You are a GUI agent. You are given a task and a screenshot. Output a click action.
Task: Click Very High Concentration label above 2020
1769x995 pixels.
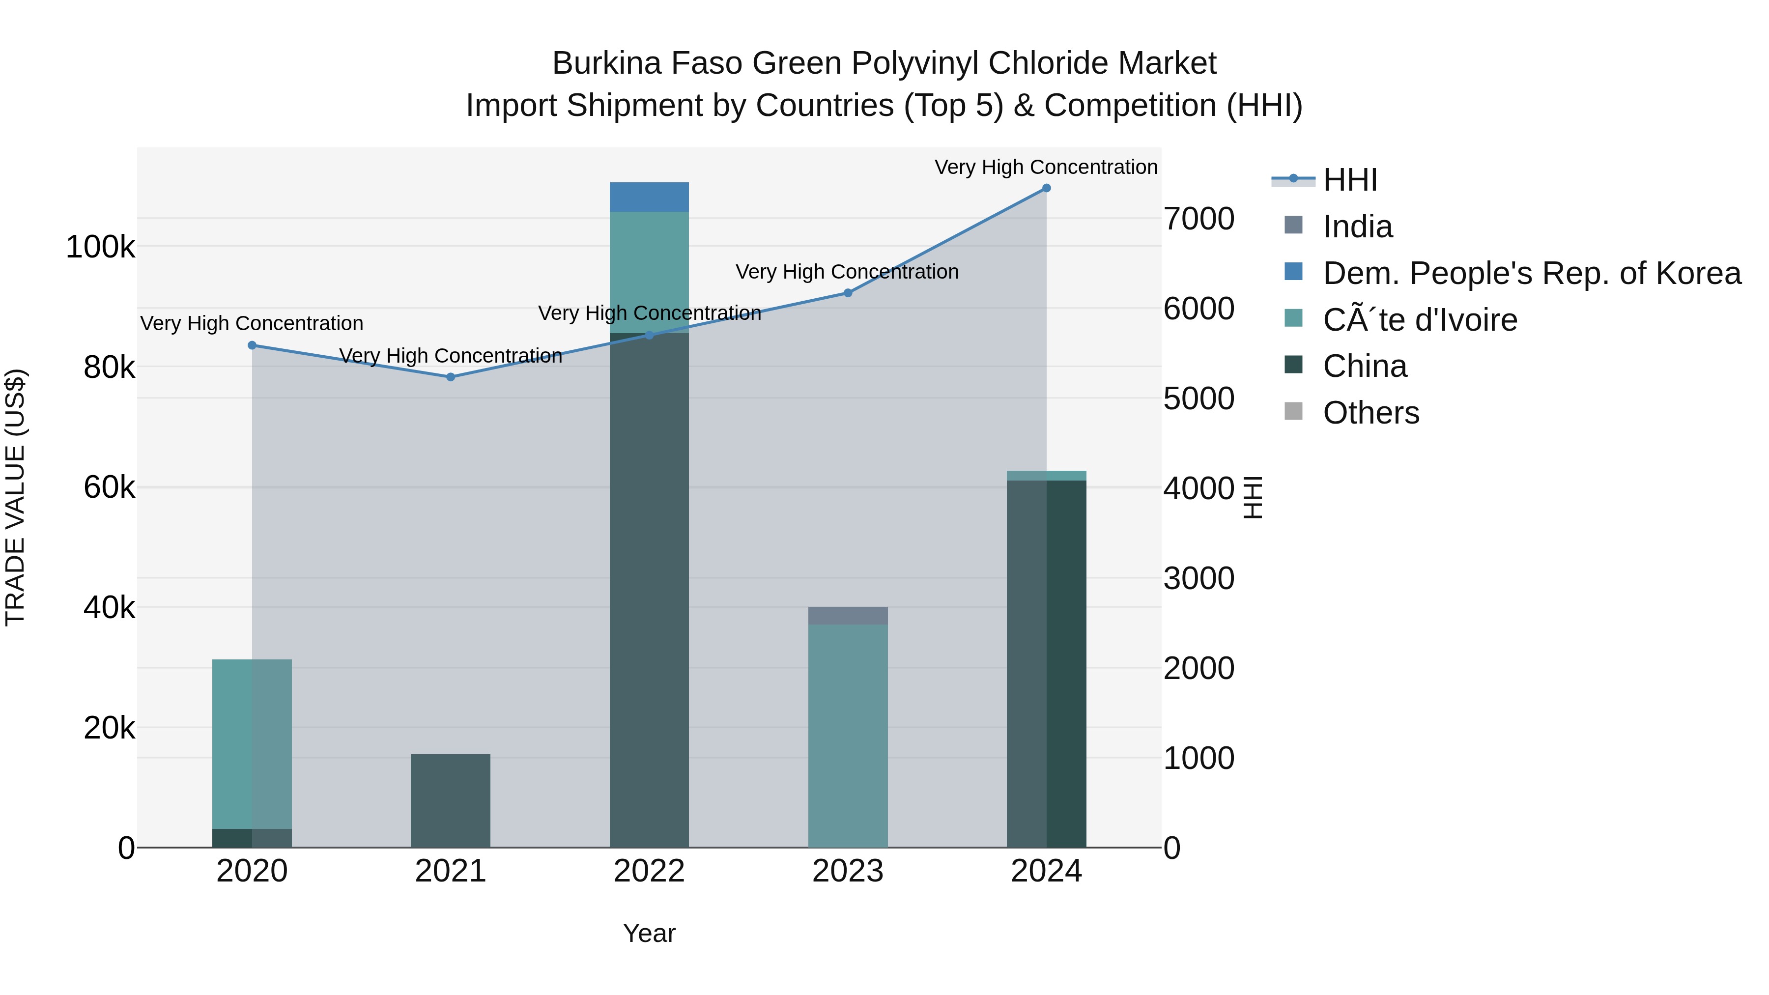point(252,323)
